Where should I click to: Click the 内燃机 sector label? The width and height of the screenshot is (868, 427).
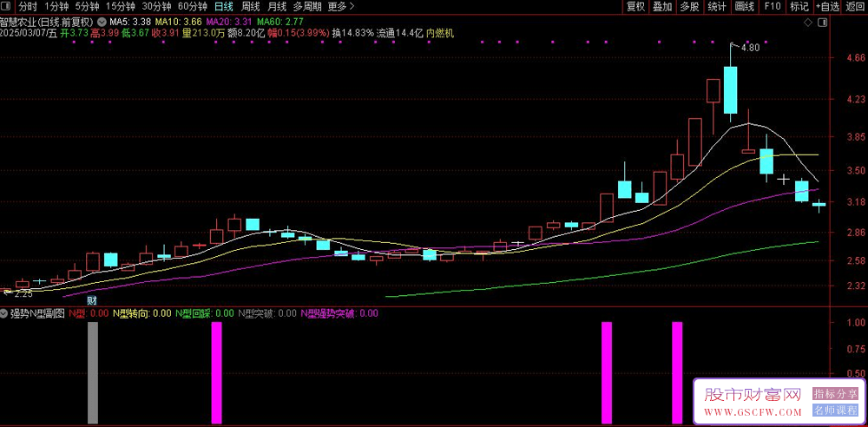pyautogui.click(x=440, y=33)
